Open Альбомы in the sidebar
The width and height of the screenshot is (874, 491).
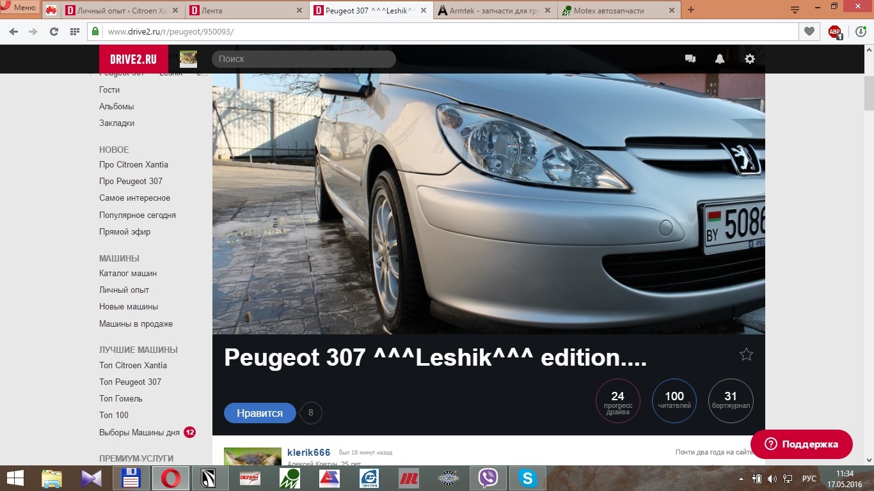tap(116, 106)
